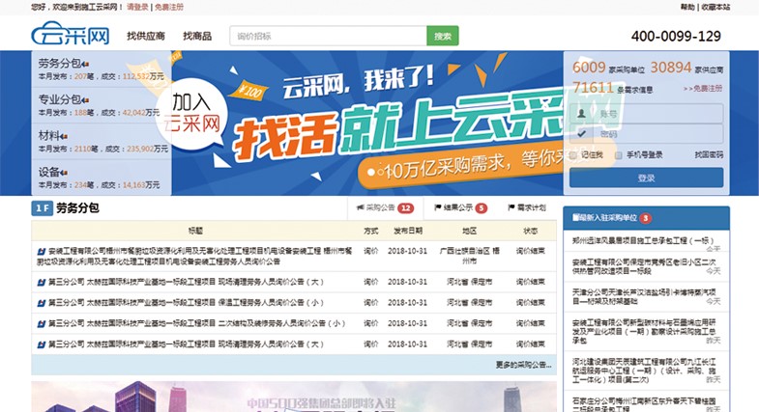Click the 找回密码 link
Screen dimensions: 759x412
pyautogui.click(x=708, y=154)
